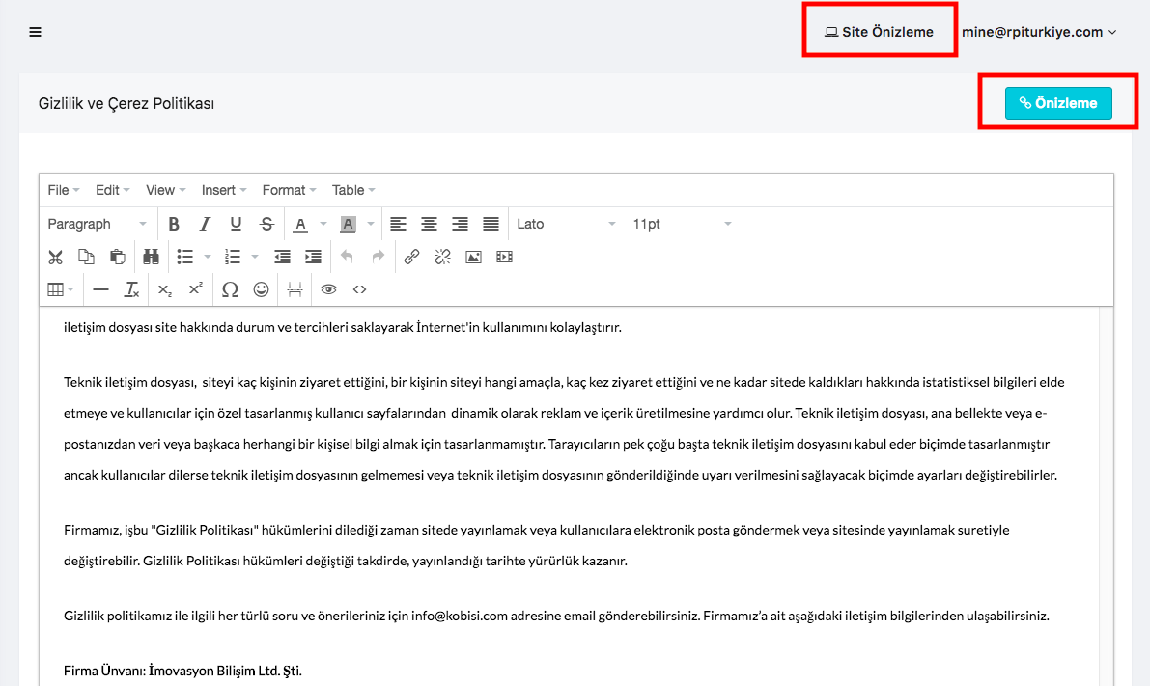
Task: Open Find and Replace
Action: coord(151,257)
